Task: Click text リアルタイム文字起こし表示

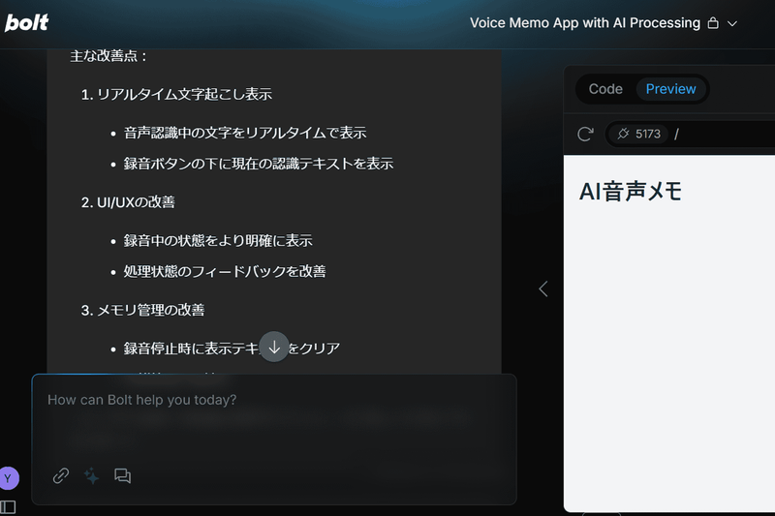Action: pos(184,94)
